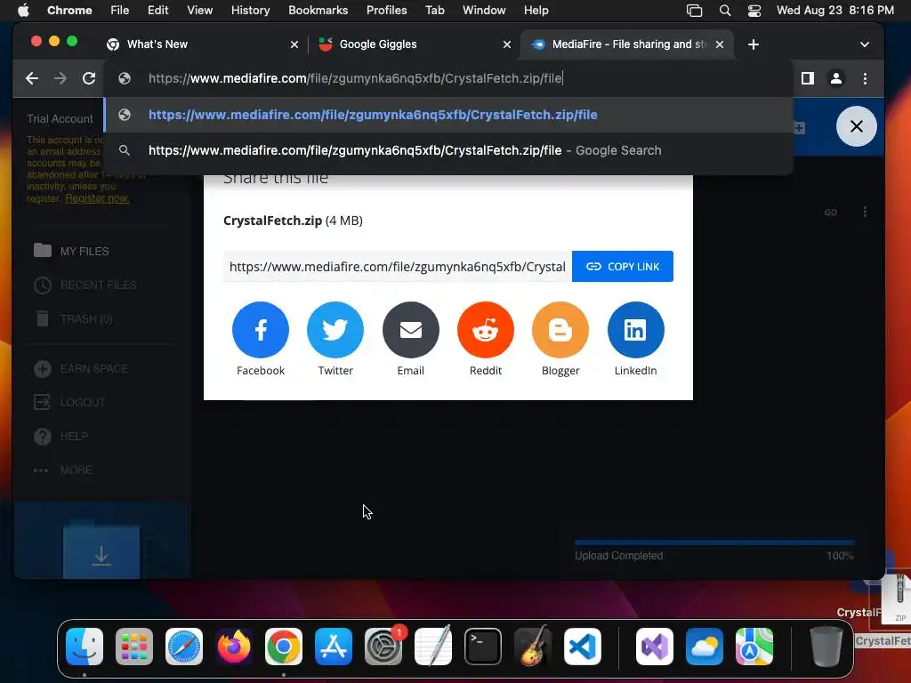Open HELP in sidebar
Viewport: 911px width, 683px height.
(x=61, y=436)
